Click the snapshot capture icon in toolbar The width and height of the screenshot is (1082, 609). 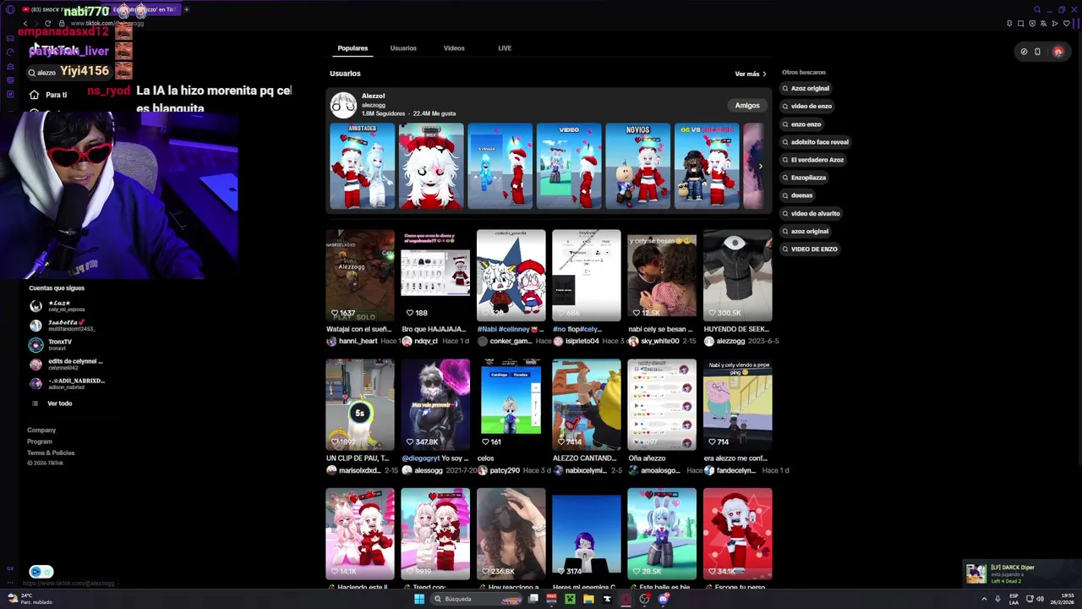pos(1021,24)
